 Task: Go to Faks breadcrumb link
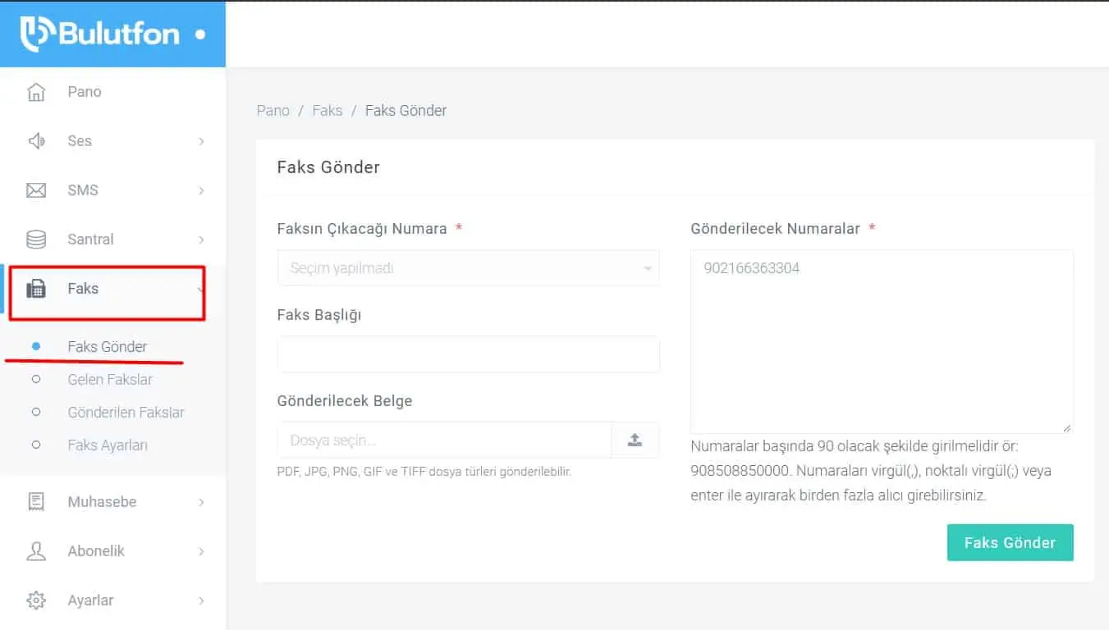tap(328, 111)
